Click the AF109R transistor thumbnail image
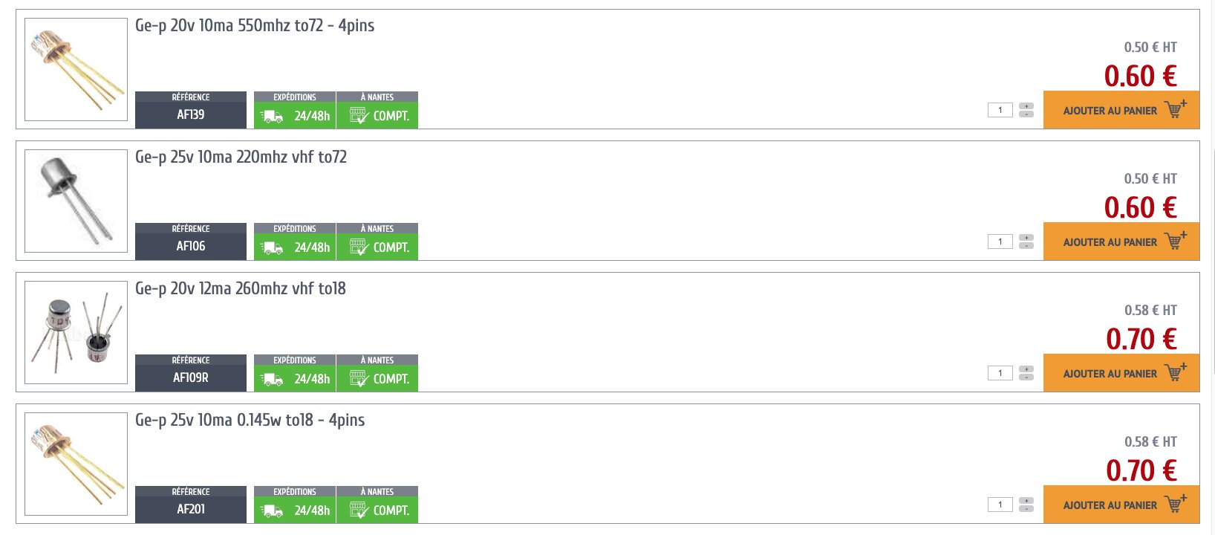This screenshot has height=535, width=1215. [76, 332]
